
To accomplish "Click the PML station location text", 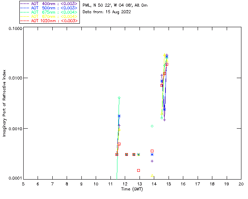I will [x=115, y=5].
